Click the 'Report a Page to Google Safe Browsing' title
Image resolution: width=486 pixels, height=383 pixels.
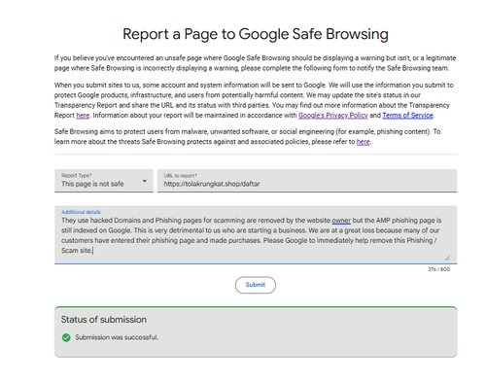click(256, 34)
